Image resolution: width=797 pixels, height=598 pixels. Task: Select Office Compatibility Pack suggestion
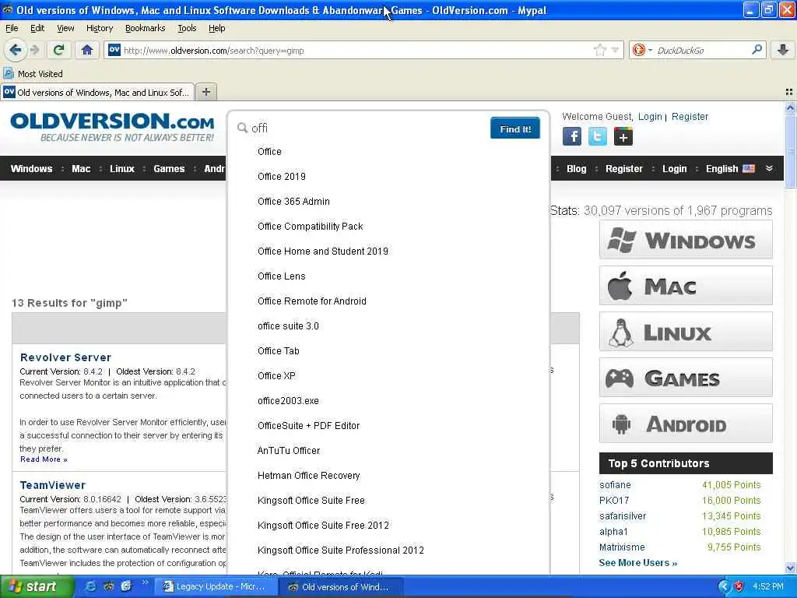[x=310, y=227]
